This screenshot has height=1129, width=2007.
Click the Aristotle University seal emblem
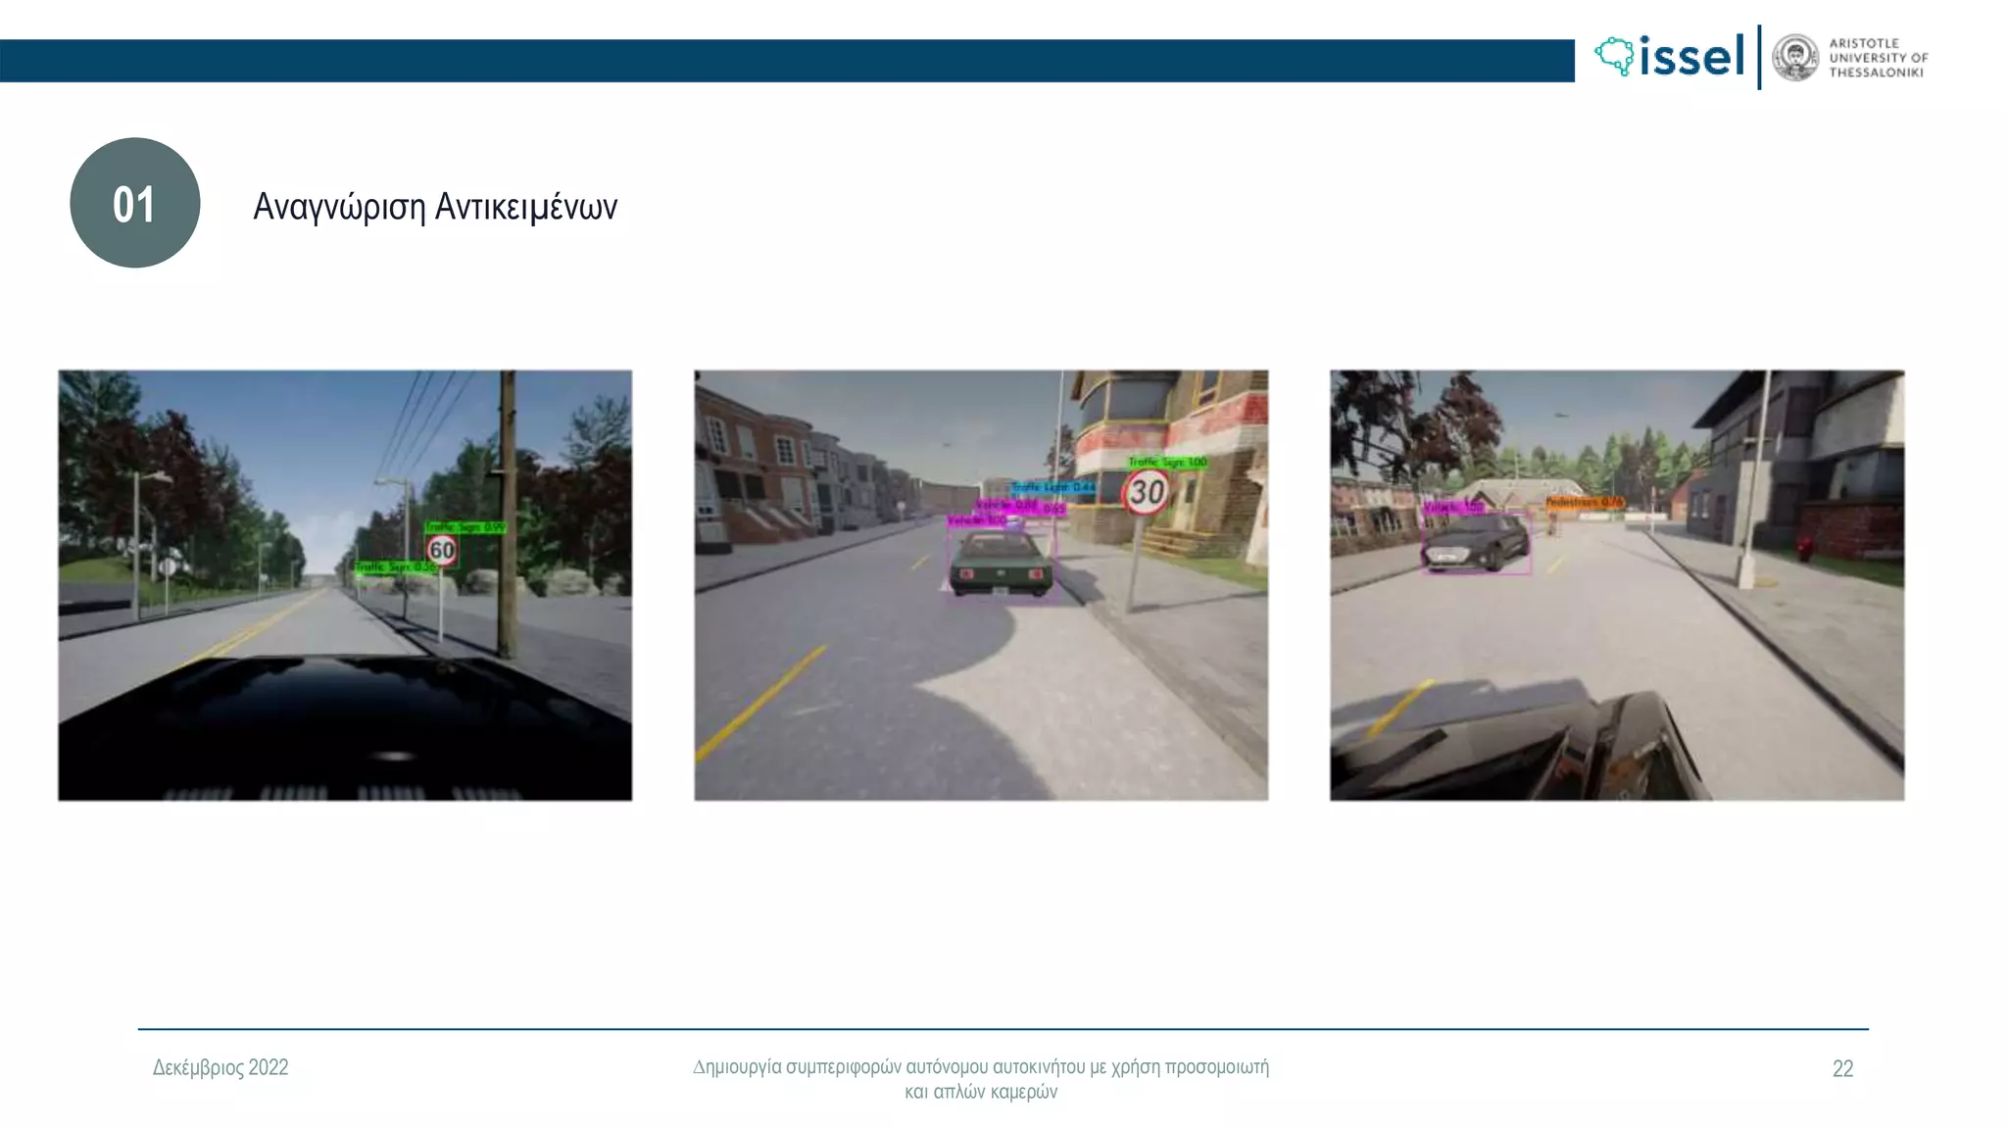[1795, 58]
